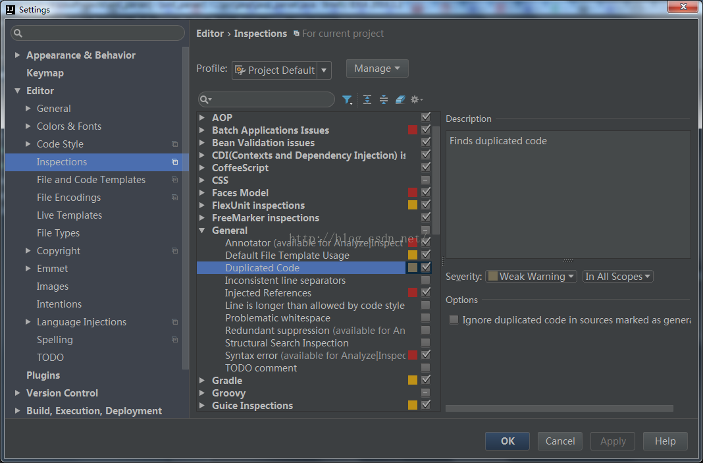
Task: Select Intentions in the settings sidebar
Action: coord(59,304)
